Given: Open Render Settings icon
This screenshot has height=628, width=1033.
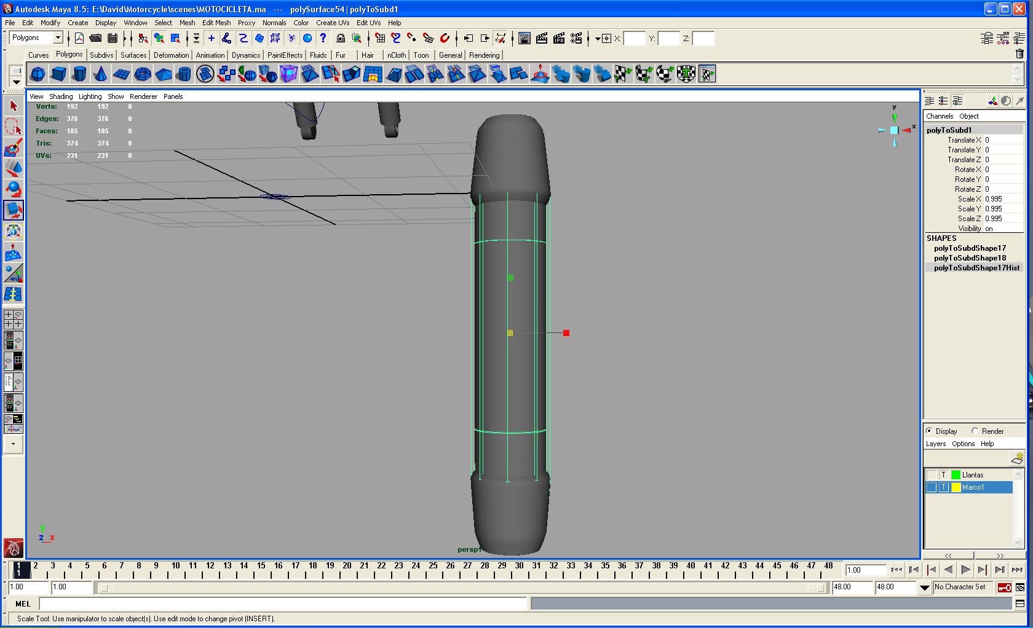Looking at the screenshot, I should click(576, 38).
